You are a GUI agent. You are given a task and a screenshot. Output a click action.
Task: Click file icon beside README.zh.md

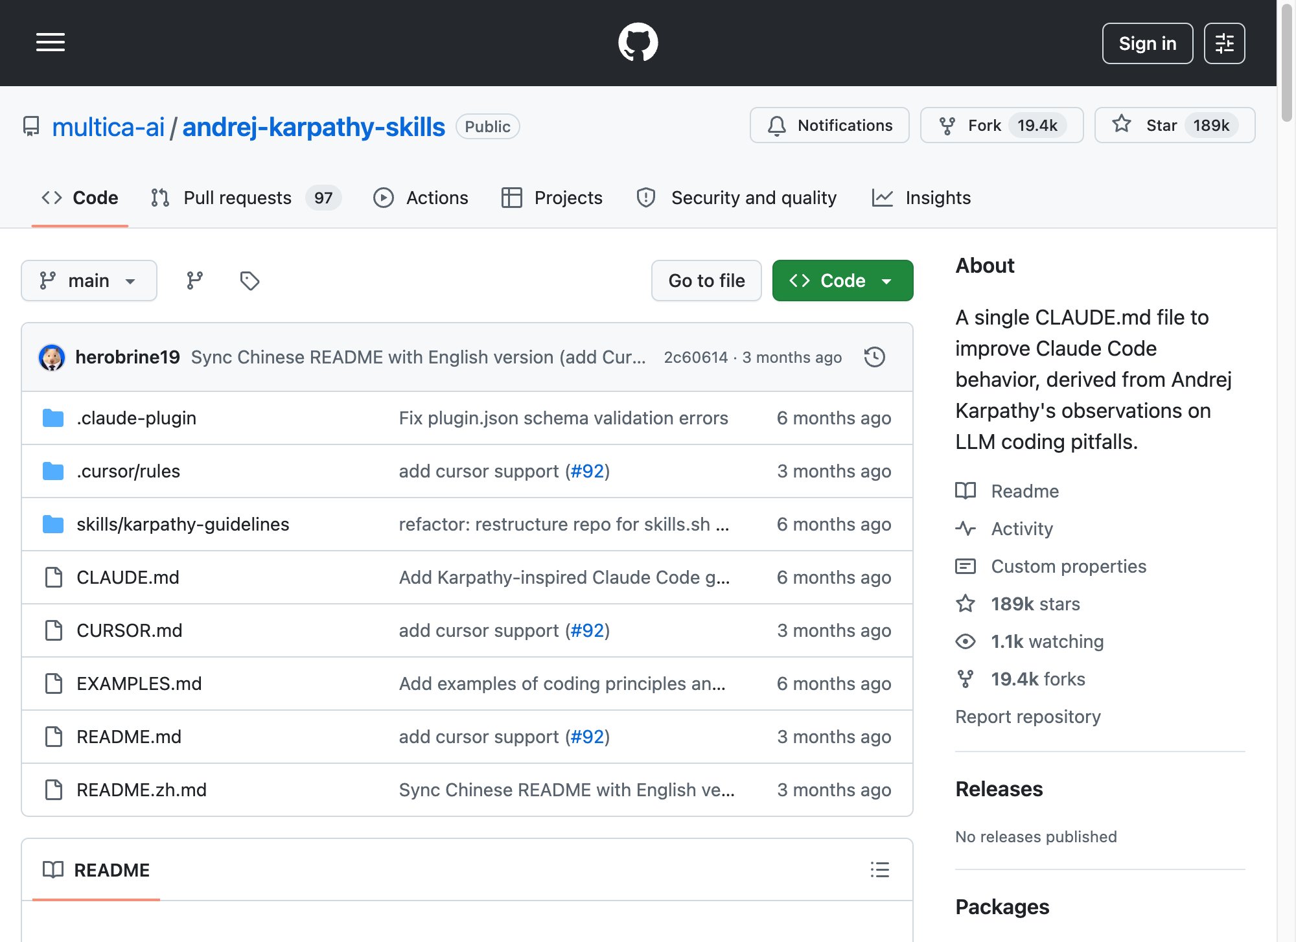(x=54, y=790)
